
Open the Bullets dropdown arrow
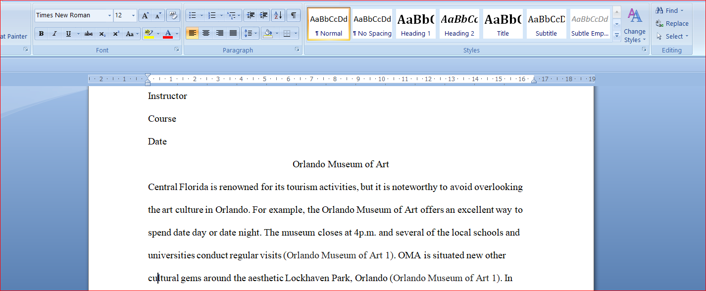(x=202, y=15)
